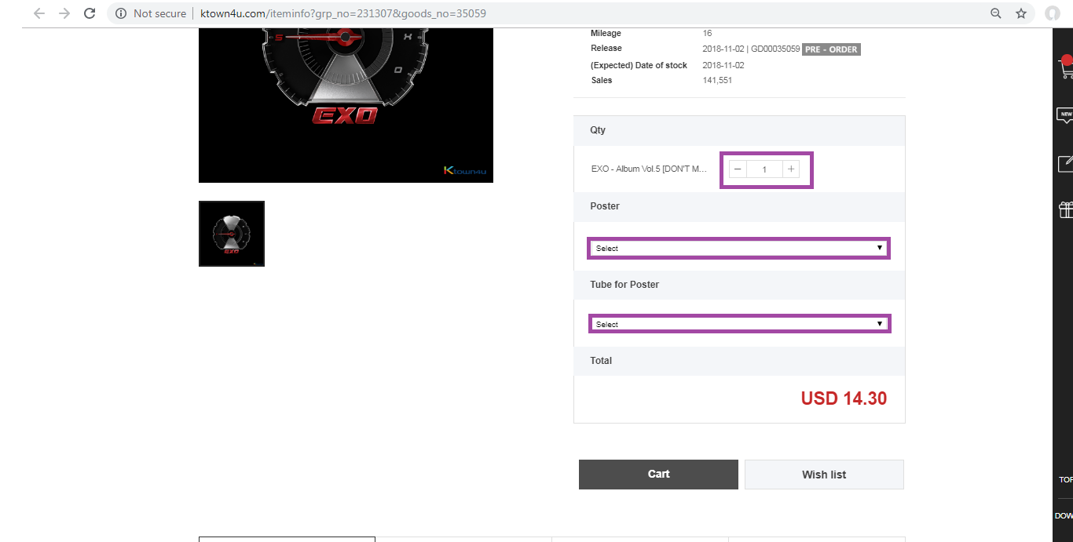The width and height of the screenshot is (1073, 542).
Task: Add the album to Cart
Action: pyautogui.click(x=658, y=475)
